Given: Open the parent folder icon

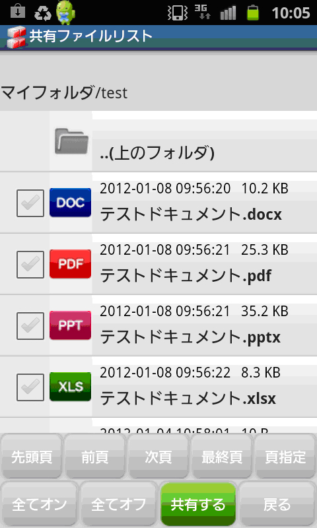Looking at the screenshot, I should 71,141.
